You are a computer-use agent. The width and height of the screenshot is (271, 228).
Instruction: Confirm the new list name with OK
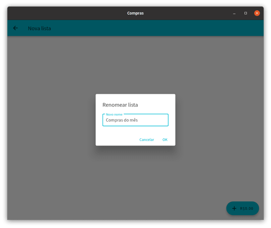[165, 140]
